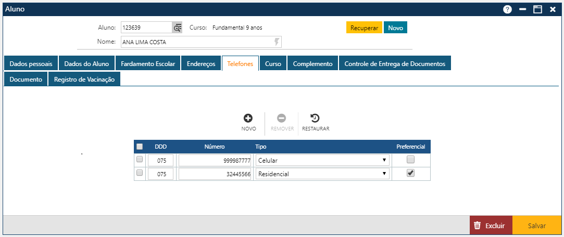The image size is (564, 237).
Task: Open the help question mark icon
Action: point(507,9)
